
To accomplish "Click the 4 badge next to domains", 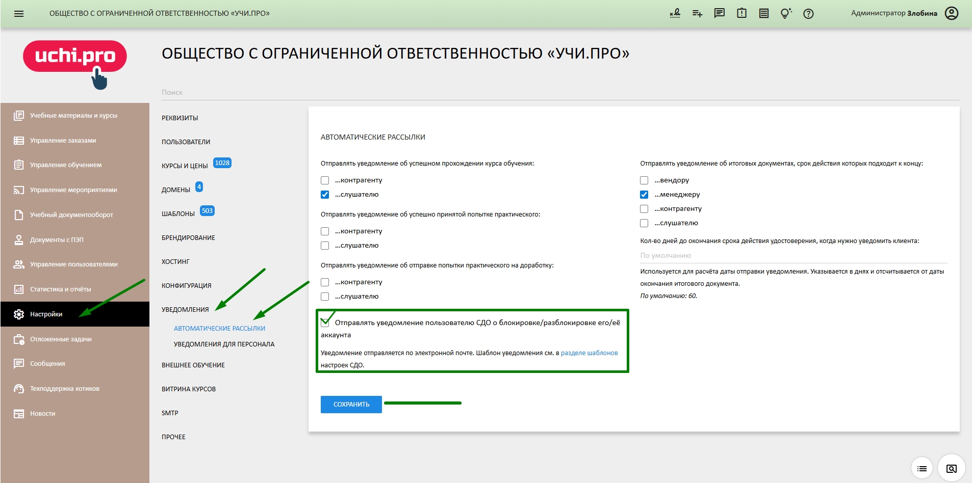I will pyautogui.click(x=199, y=187).
